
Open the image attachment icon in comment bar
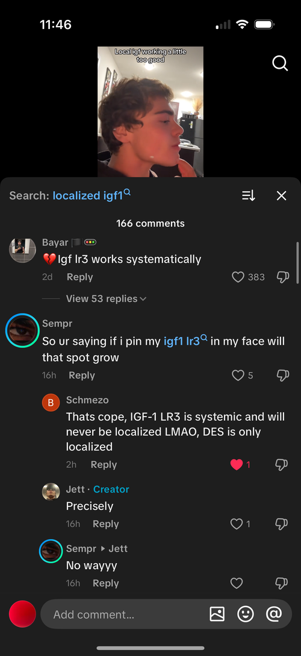click(x=217, y=614)
